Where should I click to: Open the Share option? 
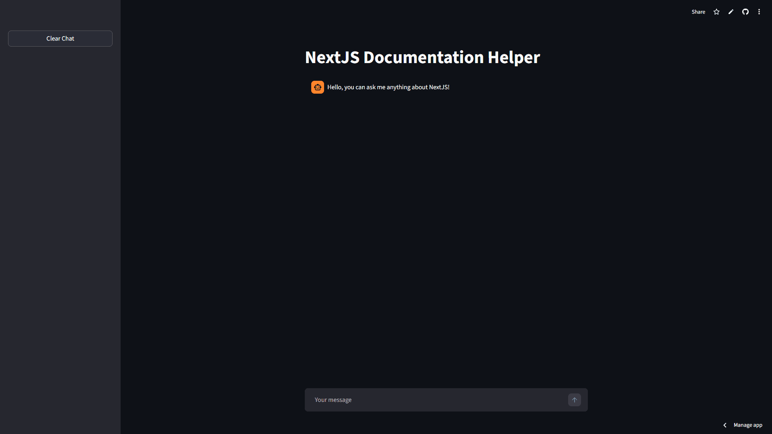pos(698,12)
